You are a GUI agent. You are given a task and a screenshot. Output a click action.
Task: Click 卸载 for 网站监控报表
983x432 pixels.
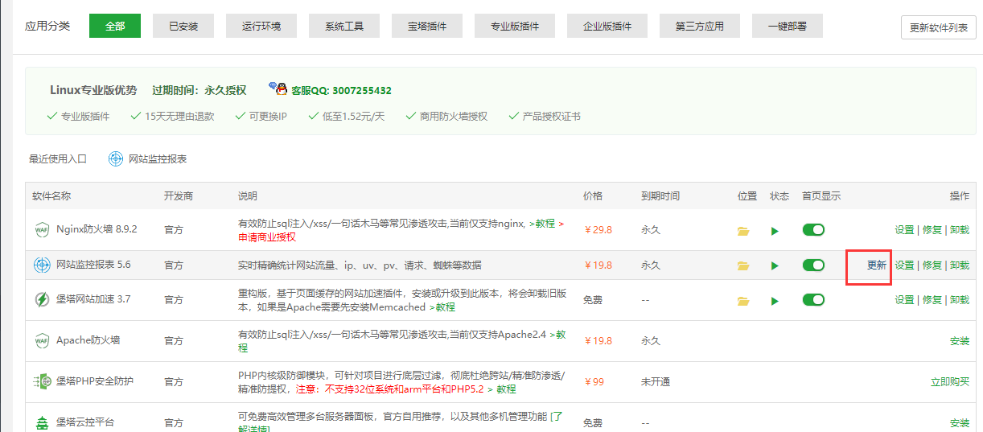pos(959,265)
